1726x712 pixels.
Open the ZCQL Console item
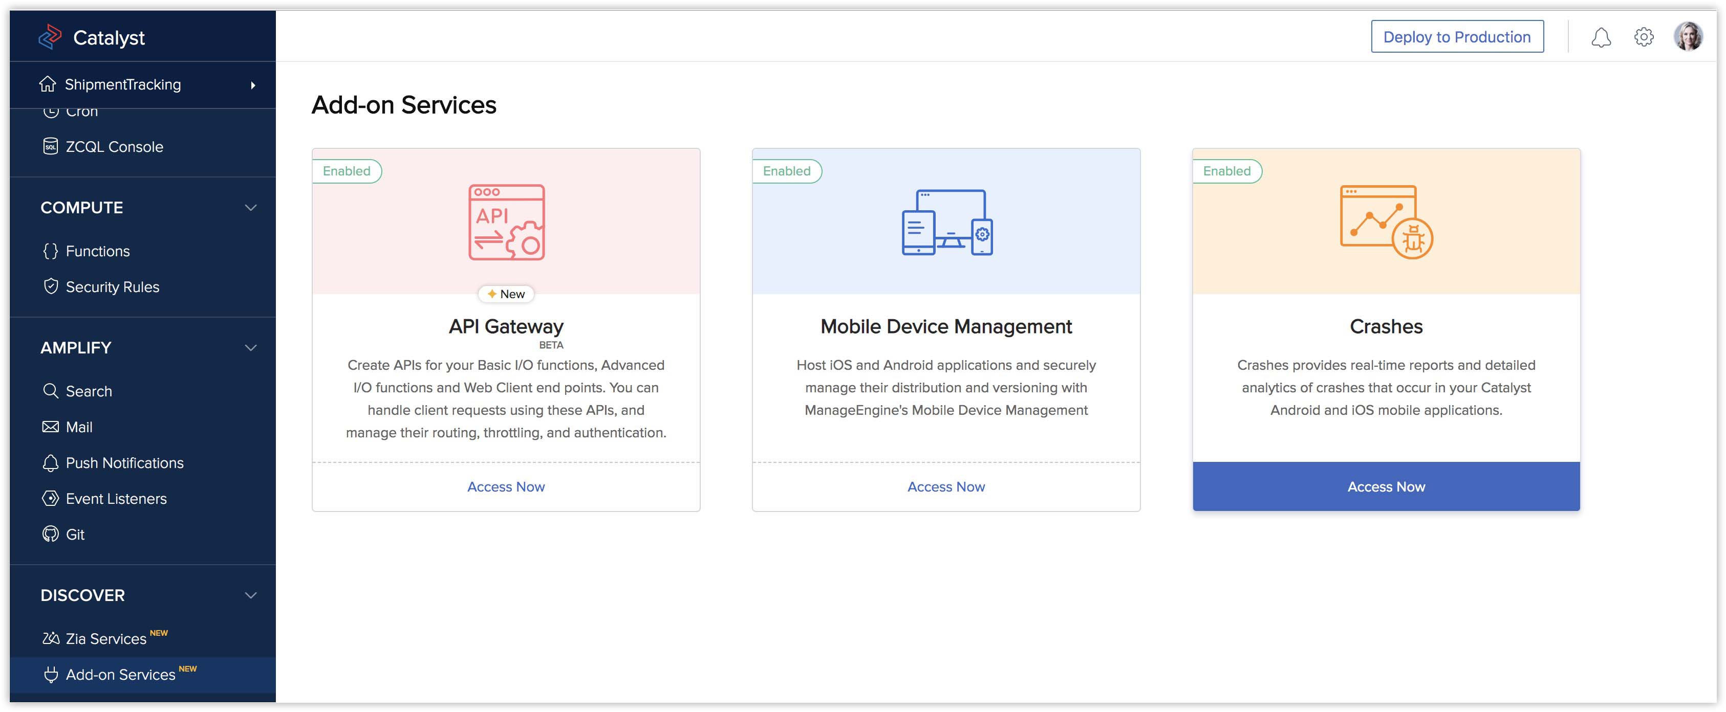pyautogui.click(x=114, y=147)
